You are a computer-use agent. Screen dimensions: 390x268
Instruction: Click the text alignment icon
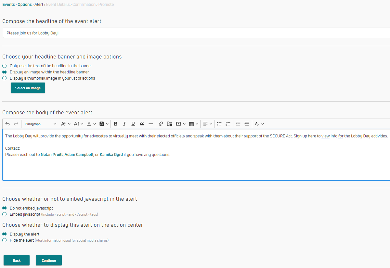[205, 124]
